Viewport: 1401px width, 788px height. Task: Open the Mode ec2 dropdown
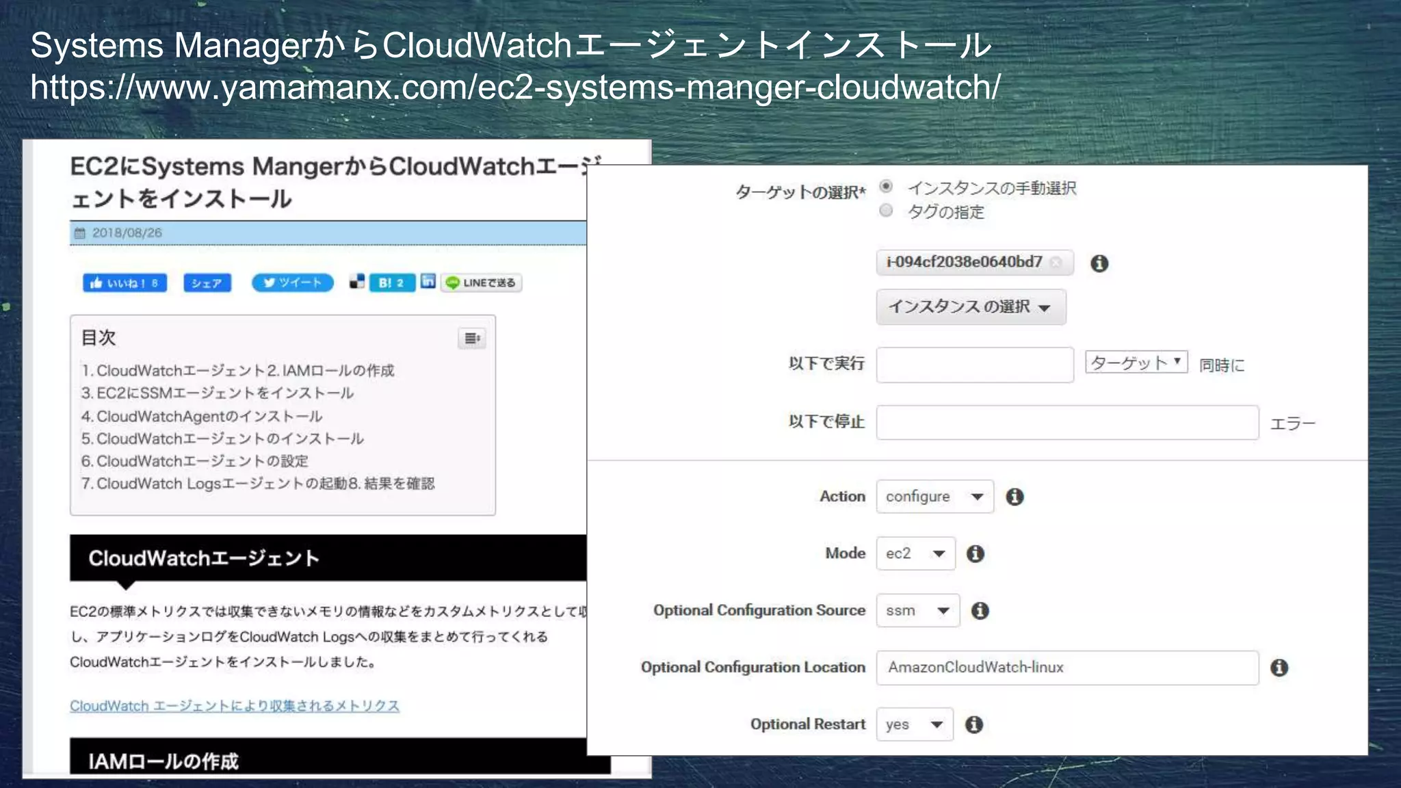pos(915,553)
